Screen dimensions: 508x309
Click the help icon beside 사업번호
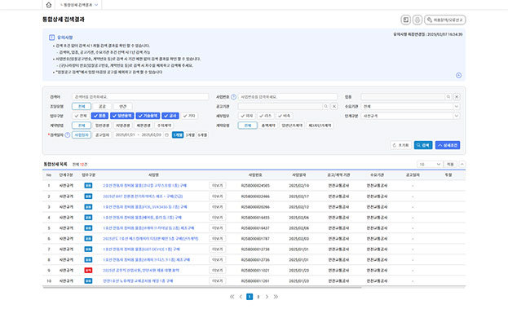click(233, 97)
